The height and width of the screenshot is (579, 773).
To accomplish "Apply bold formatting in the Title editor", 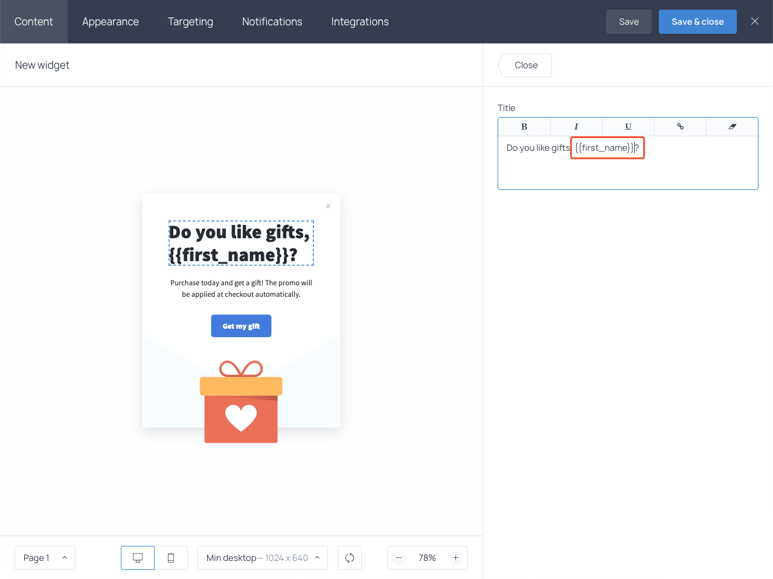I will point(524,127).
